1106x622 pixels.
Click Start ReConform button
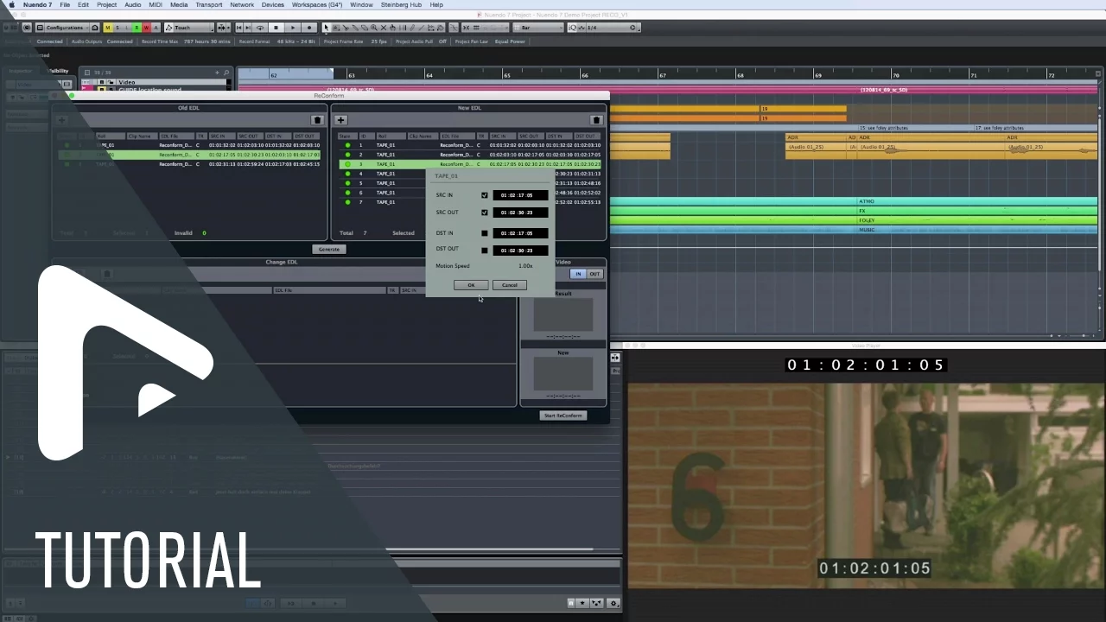[x=563, y=416]
